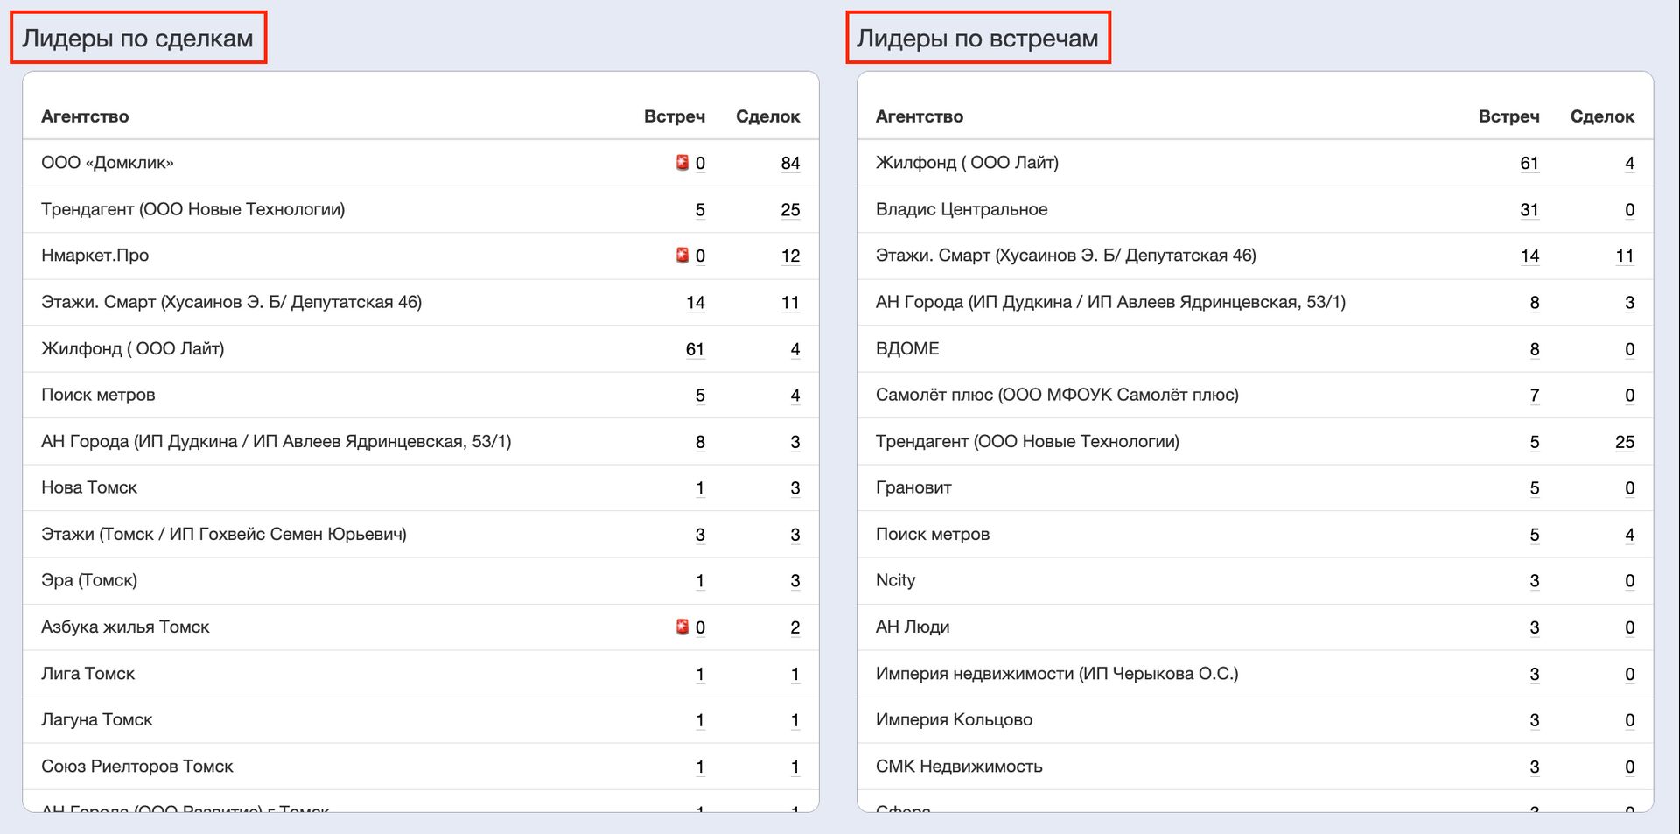Select the agency name Лагуна Томск

point(97,719)
